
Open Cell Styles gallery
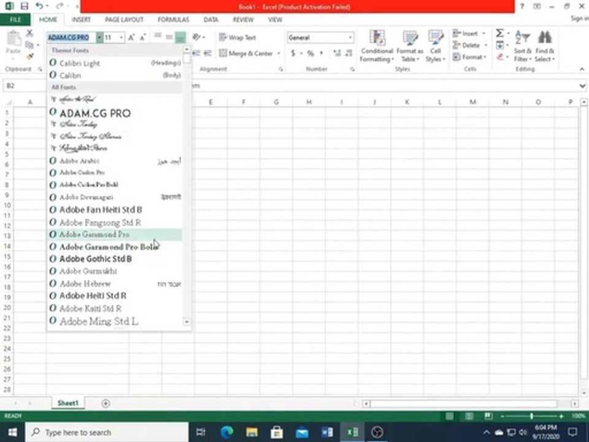436,46
